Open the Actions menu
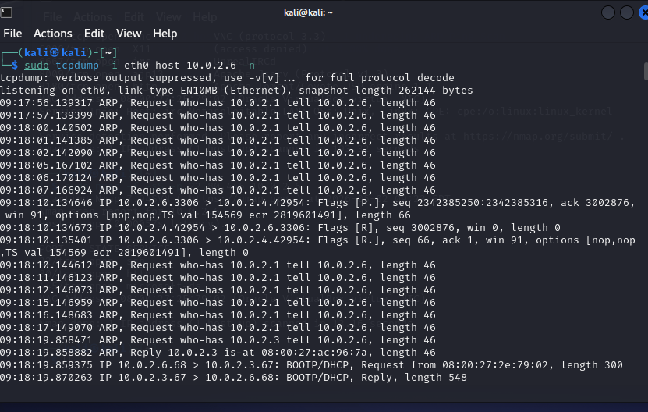The height and width of the screenshot is (412, 648). point(53,34)
